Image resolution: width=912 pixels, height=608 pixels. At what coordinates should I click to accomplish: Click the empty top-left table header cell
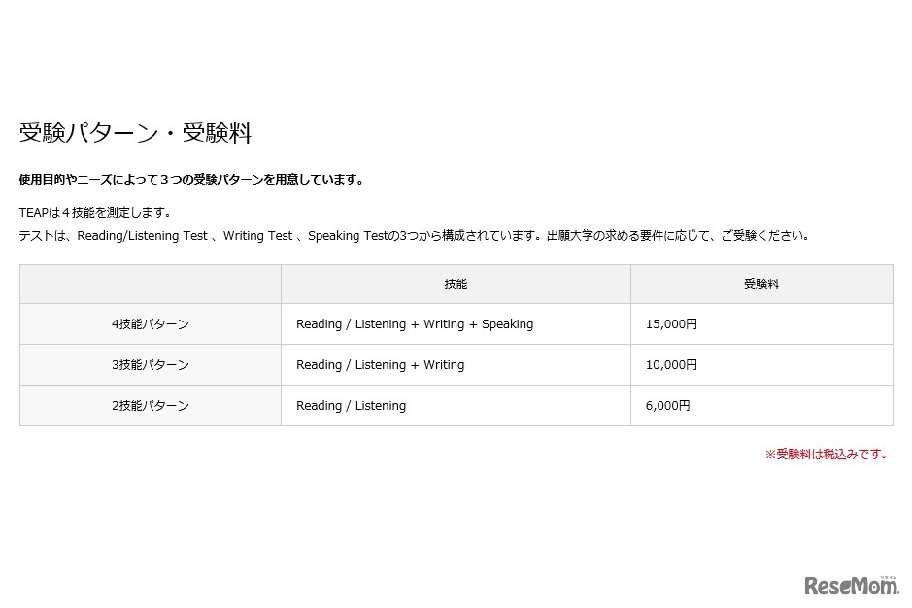pos(150,284)
